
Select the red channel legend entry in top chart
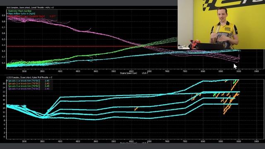pyautogui.click(x=26, y=16)
